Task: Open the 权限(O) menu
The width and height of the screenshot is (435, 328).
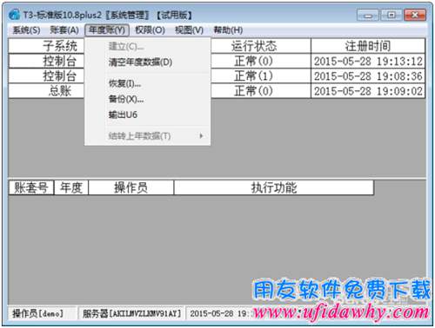Action: click(150, 30)
